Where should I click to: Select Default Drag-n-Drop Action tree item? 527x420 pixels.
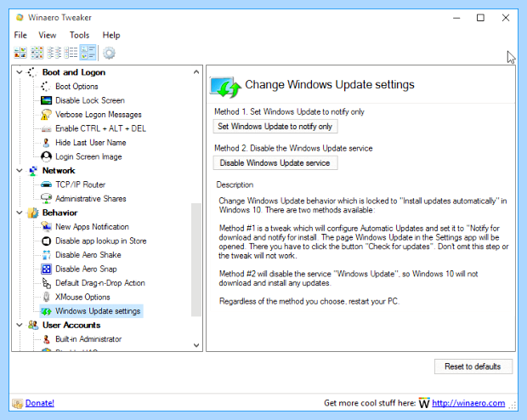pos(100,283)
